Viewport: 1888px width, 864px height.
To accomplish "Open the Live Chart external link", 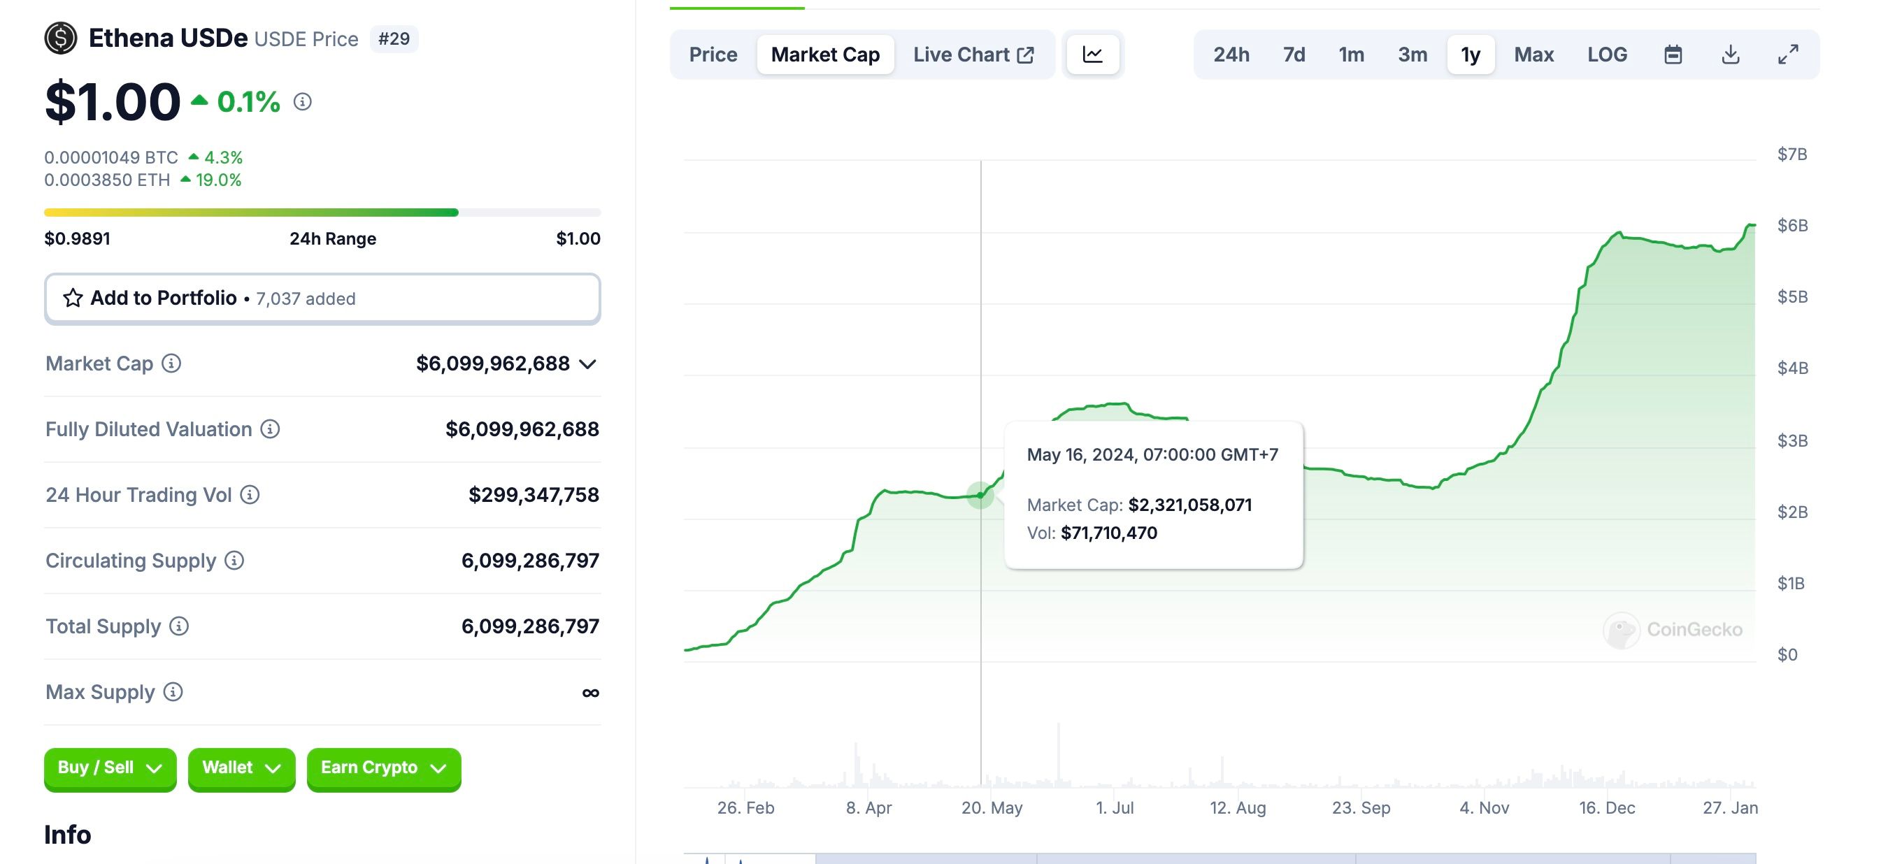I will point(973,55).
